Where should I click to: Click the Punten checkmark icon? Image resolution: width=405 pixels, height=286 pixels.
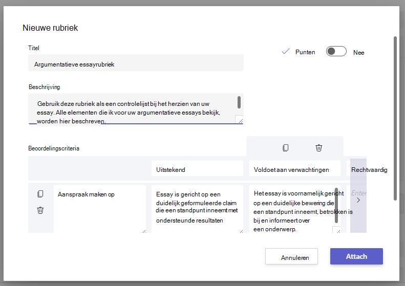286,51
